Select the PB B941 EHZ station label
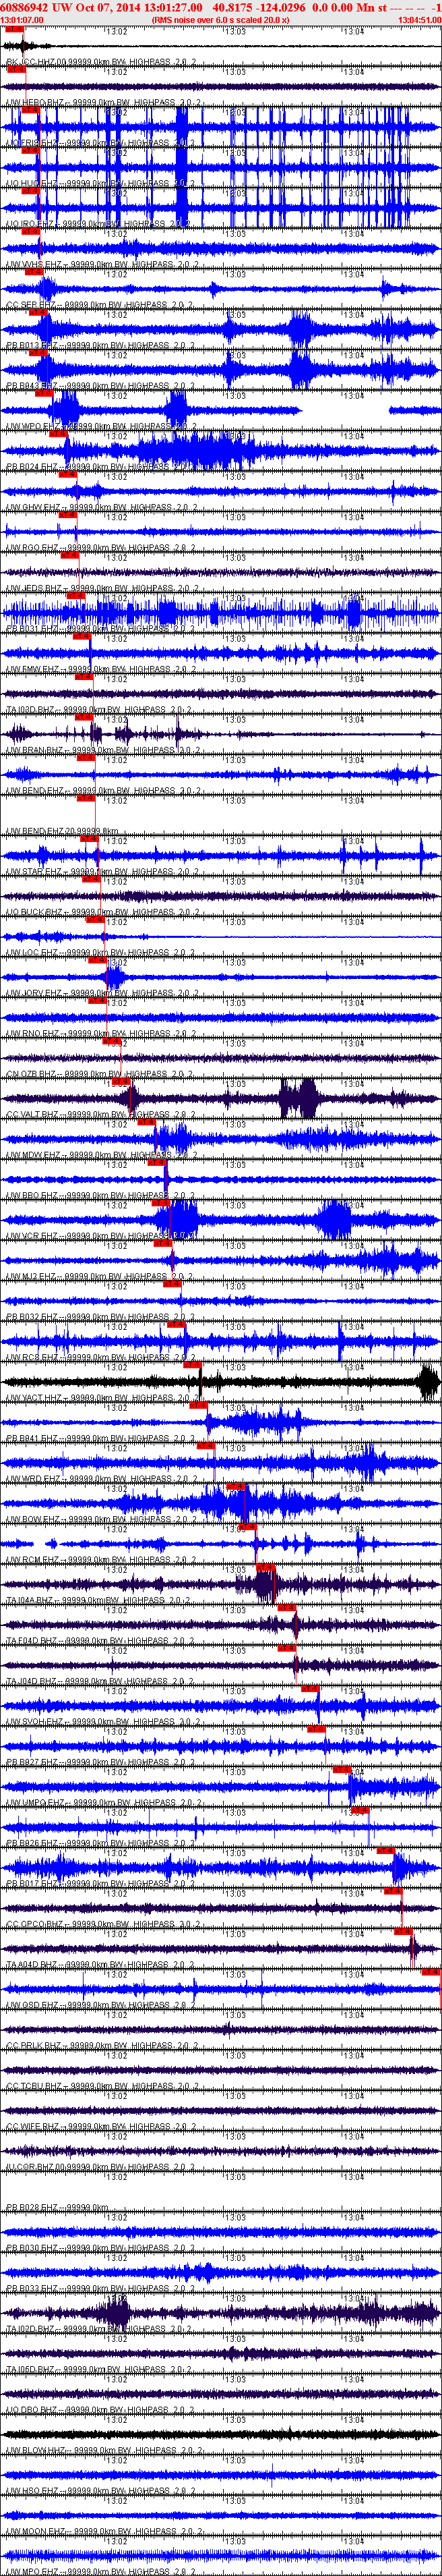The height and width of the screenshot is (2576, 442). [102, 1439]
